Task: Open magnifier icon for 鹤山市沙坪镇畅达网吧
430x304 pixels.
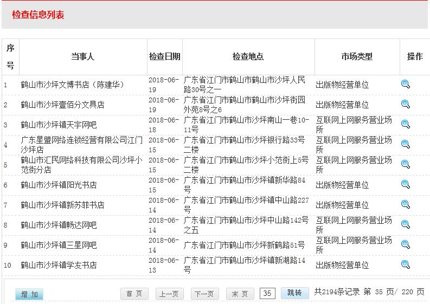Action: point(405,224)
